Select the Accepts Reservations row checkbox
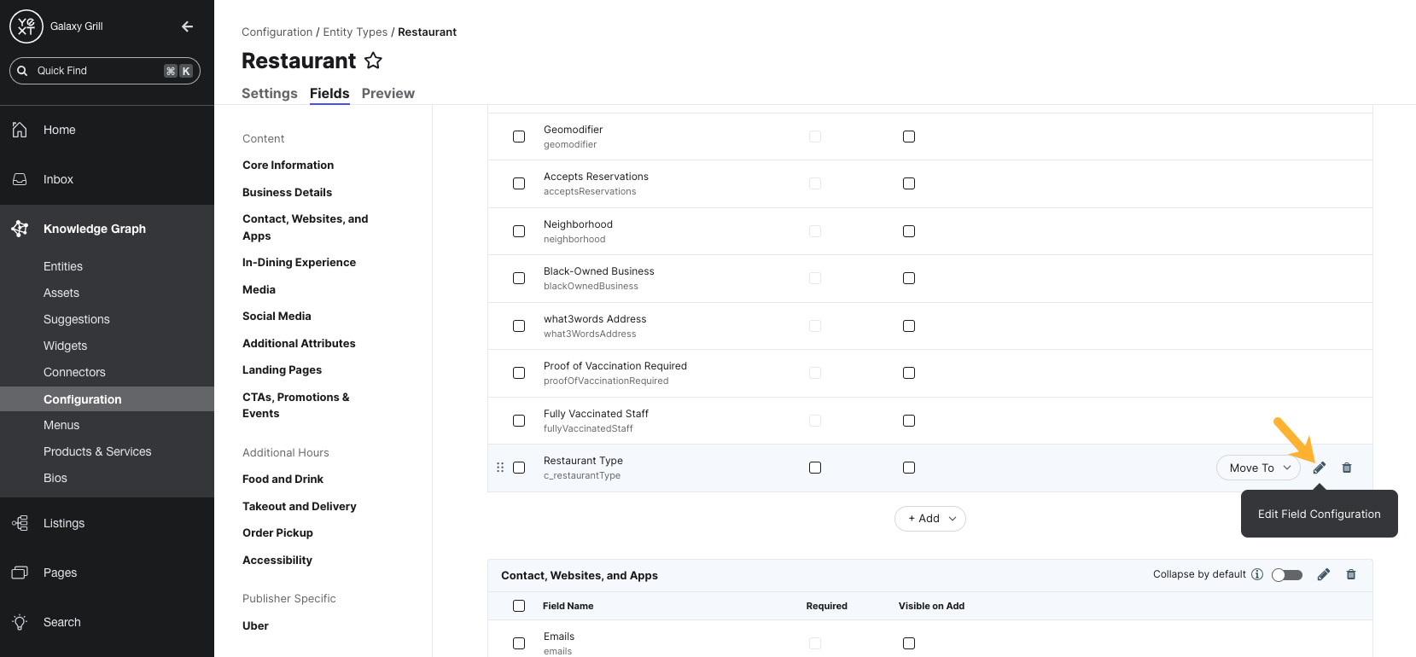The height and width of the screenshot is (657, 1416). 519,183
